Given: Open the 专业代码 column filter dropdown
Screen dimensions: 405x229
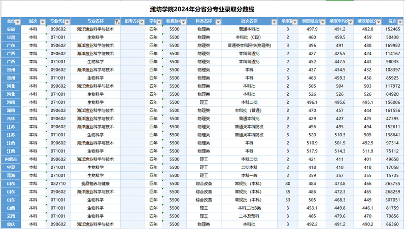Looking at the screenshot, I should 67,22.
